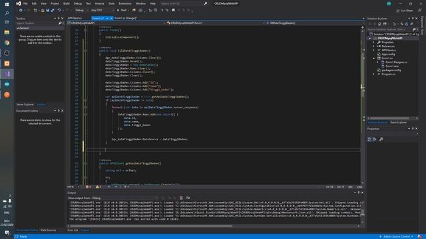Switch to the APIClient.cs editor tab

pos(75,18)
